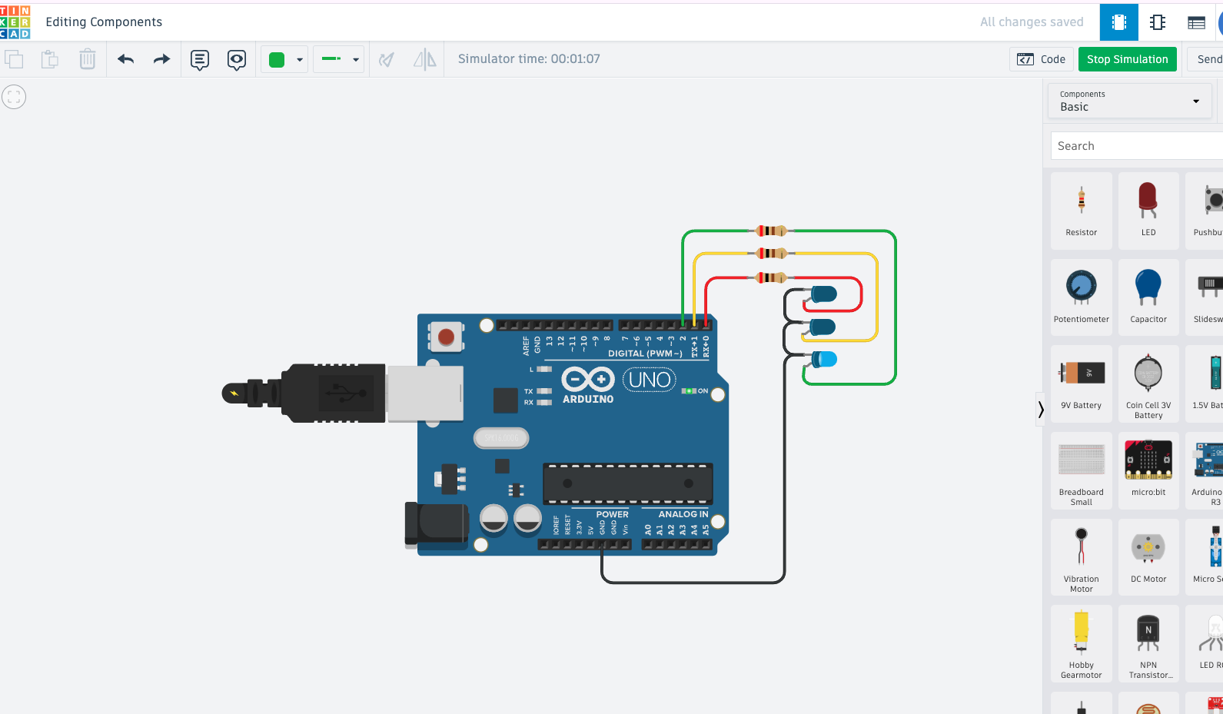Open the Components Basic dropdown
This screenshot has height=714, width=1223.
(x=1130, y=101)
